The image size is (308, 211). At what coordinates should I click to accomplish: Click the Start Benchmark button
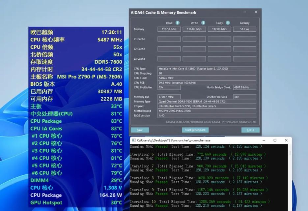[195, 130]
